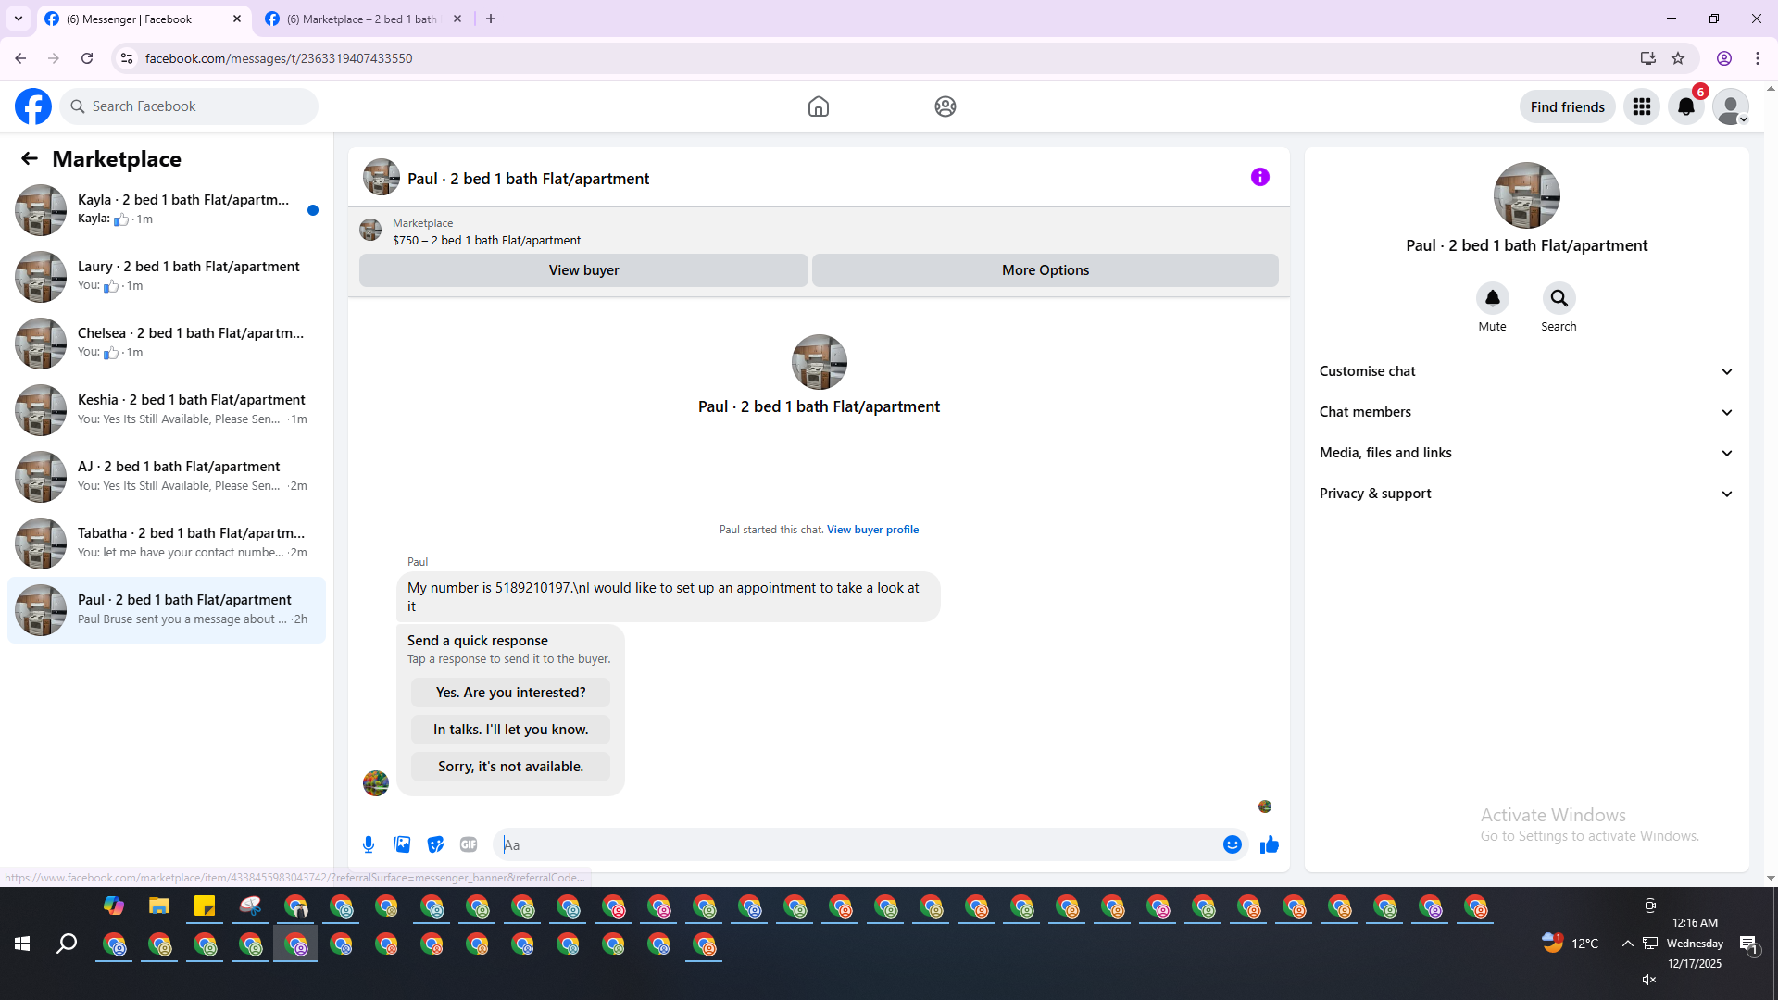Click the listing thumbnail in right panel
Image resolution: width=1778 pixels, height=1000 pixels.
tap(1527, 195)
